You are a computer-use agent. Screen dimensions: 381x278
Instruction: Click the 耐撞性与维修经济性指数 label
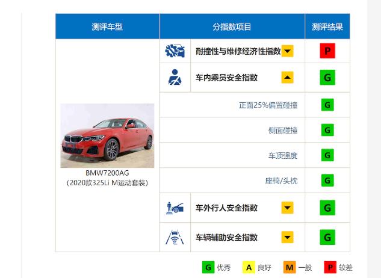pos(238,51)
